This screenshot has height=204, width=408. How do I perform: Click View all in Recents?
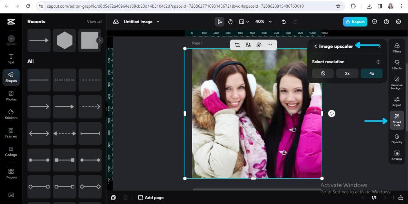click(94, 22)
